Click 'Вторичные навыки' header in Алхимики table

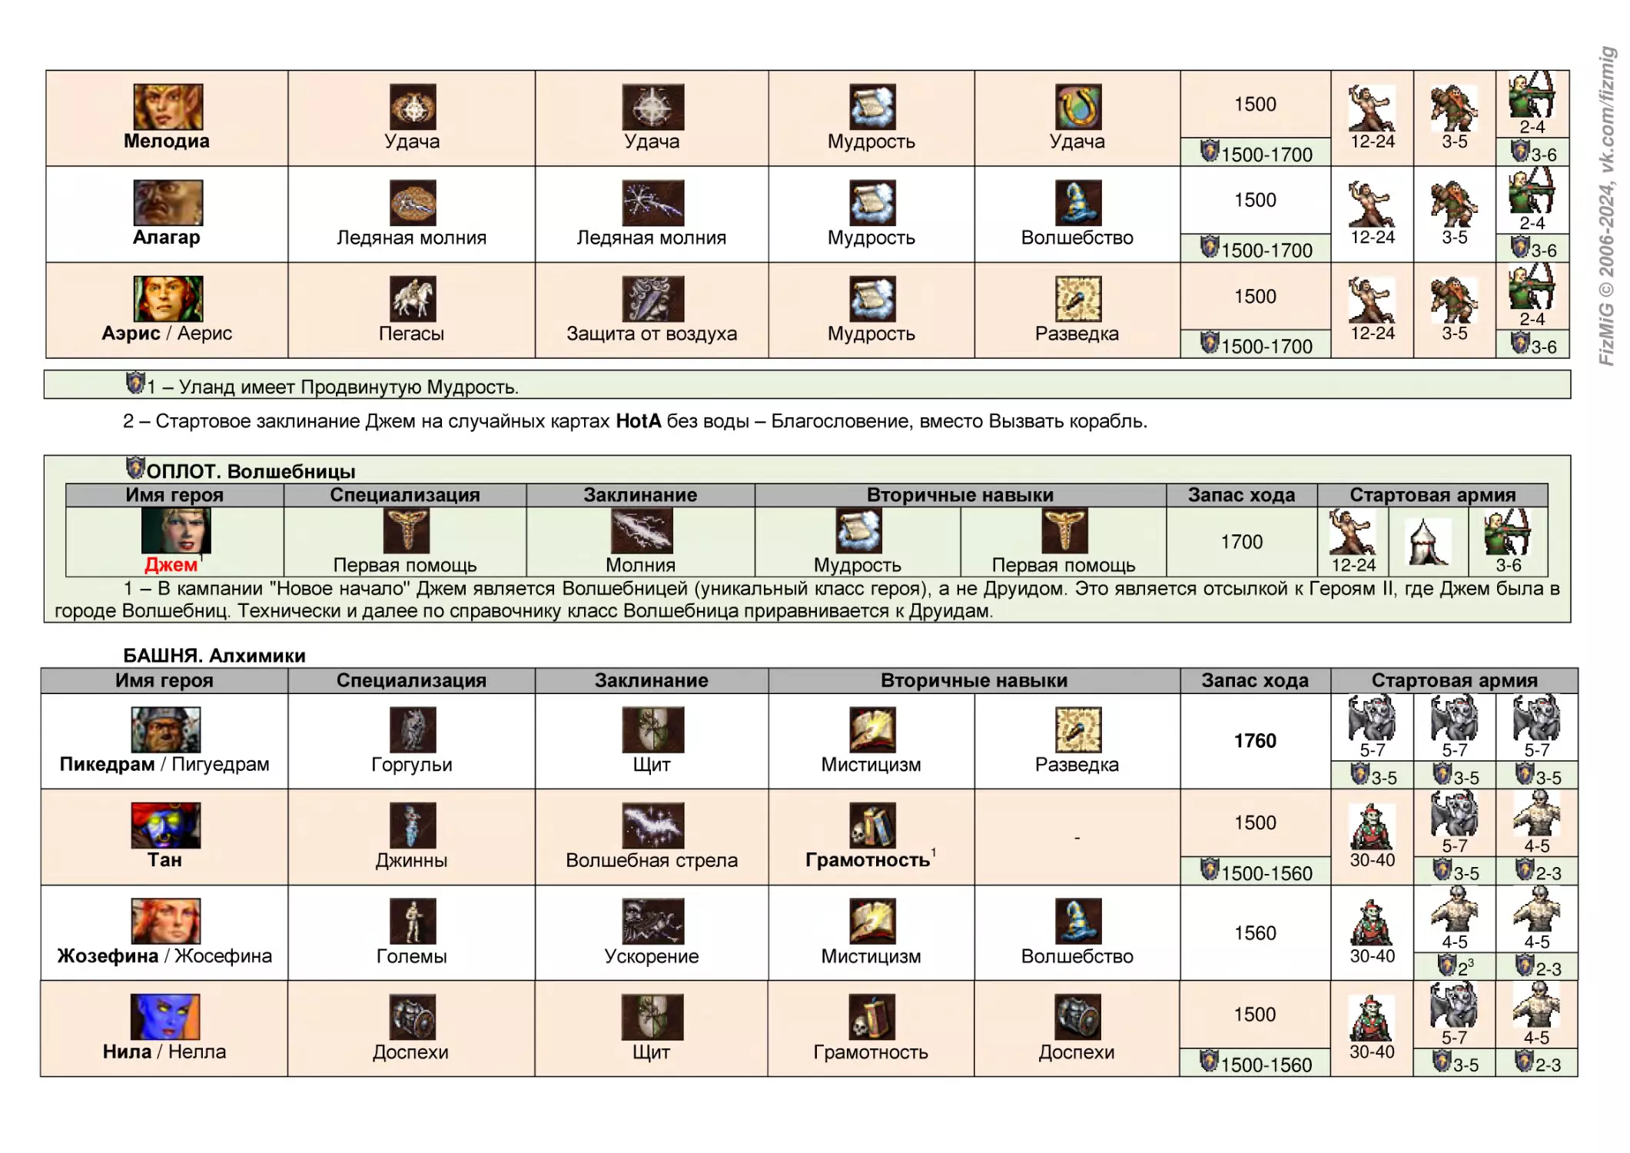[974, 680]
